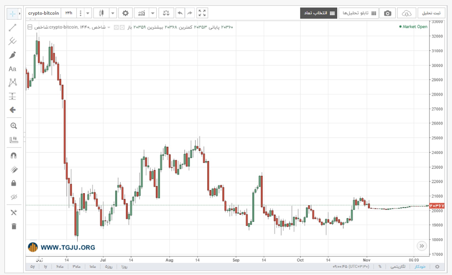Open the ruler measure tool
Image resolution: width=452 pixels, height=275 pixels.
point(13,140)
